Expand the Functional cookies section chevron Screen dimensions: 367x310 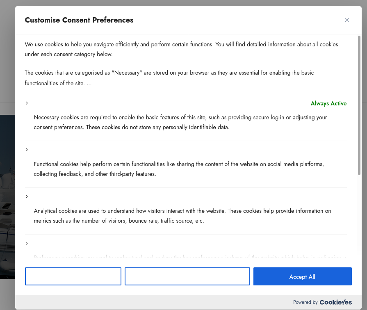coord(27,150)
